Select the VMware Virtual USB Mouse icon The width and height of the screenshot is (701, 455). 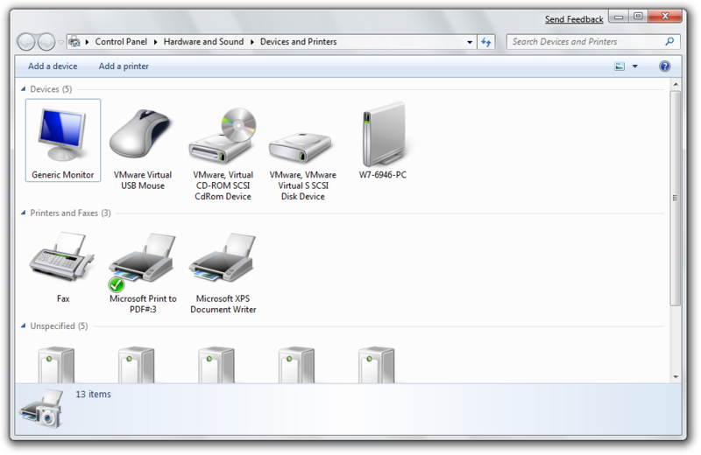pos(140,134)
